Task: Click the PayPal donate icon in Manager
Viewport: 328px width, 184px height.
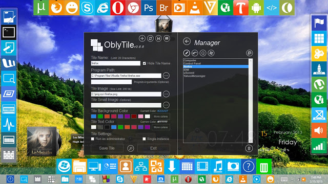Action: coord(250,53)
